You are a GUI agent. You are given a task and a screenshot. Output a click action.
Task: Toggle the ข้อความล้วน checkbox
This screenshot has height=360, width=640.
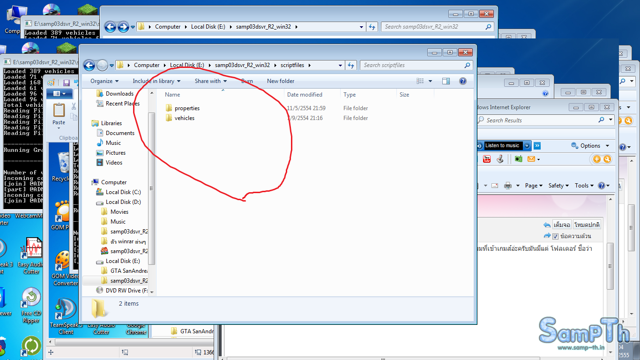[555, 236]
